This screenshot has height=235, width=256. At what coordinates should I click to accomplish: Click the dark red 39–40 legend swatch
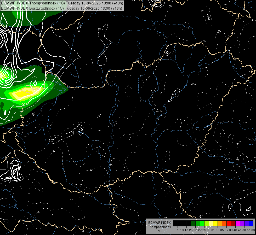[233, 223]
